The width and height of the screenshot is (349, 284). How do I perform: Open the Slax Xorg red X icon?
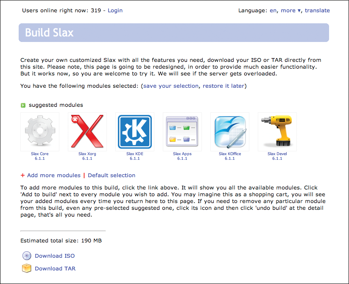(87, 132)
